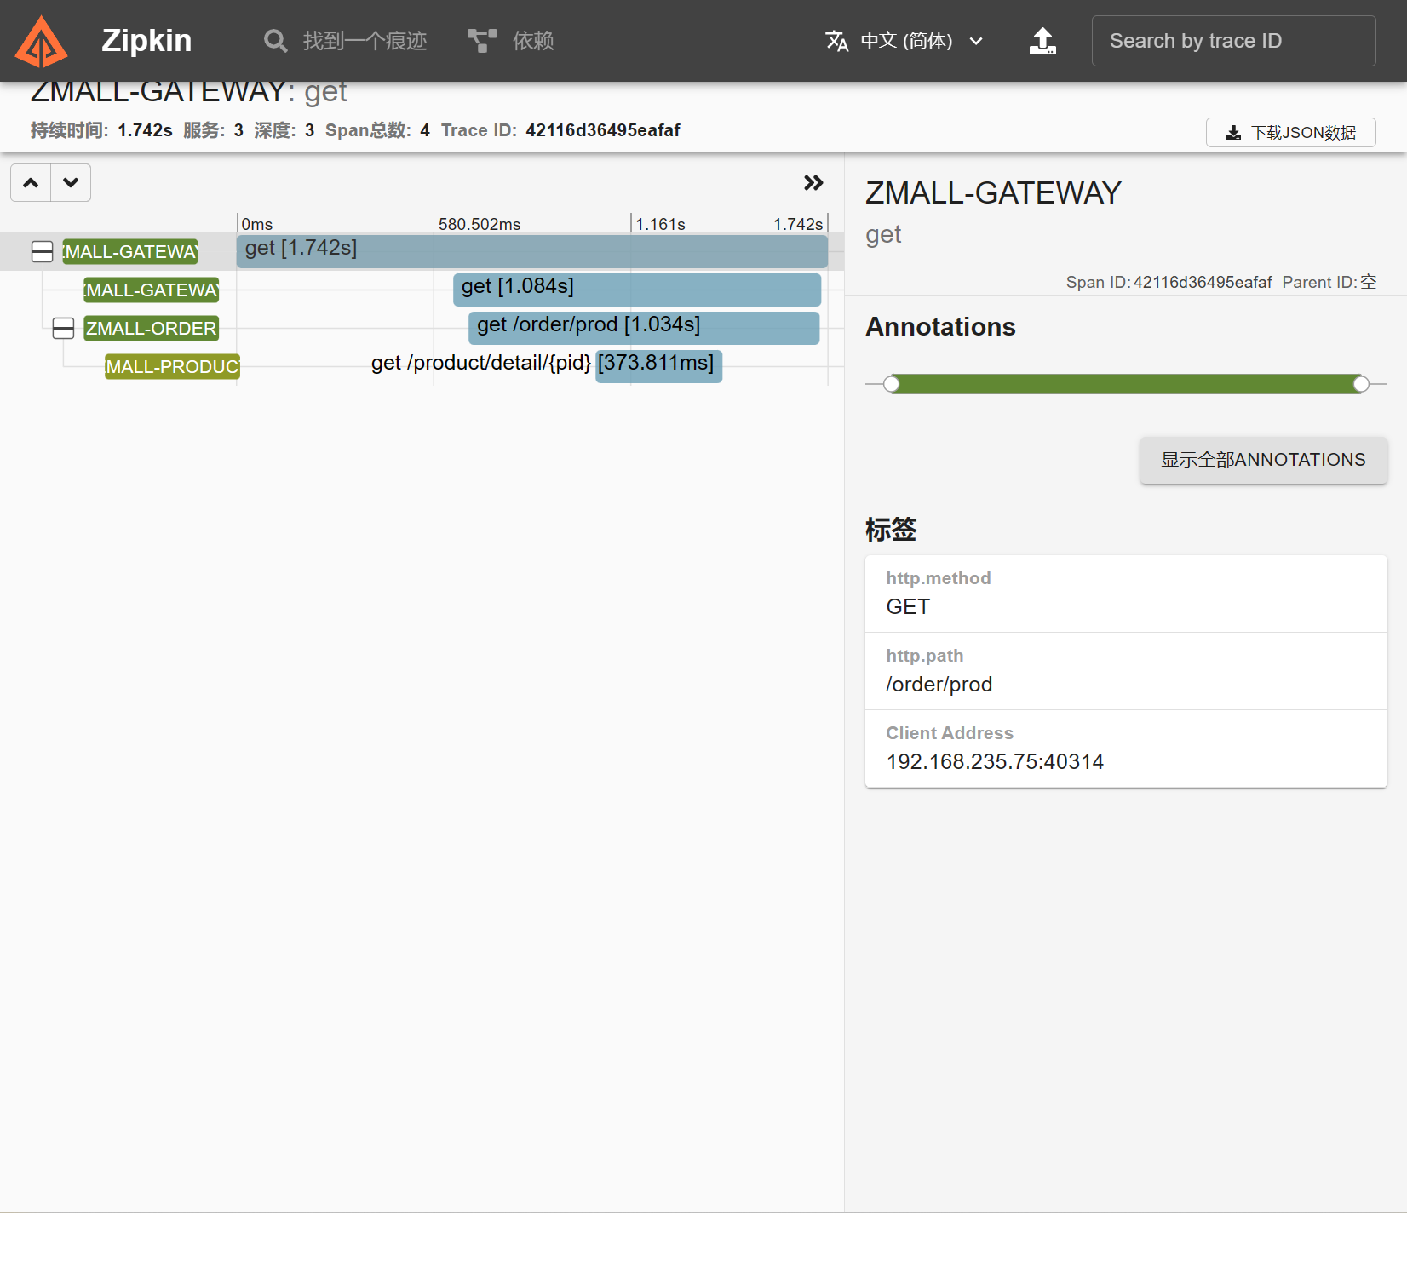Viewport: 1407px width, 1262px height.
Task: Open the 依赖 menu item
Action: (x=533, y=41)
